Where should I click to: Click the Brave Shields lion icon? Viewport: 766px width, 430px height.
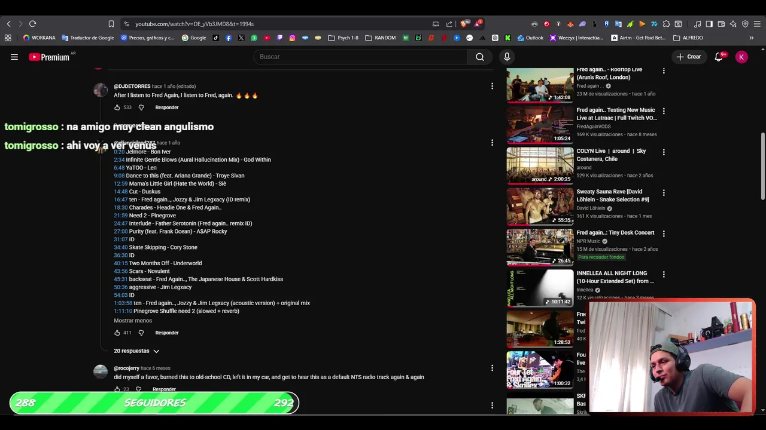464,24
